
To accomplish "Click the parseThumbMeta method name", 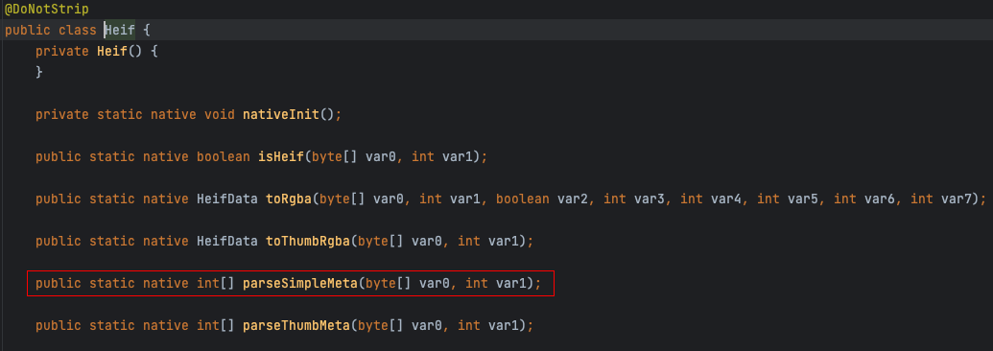I will pyautogui.click(x=296, y=326).
